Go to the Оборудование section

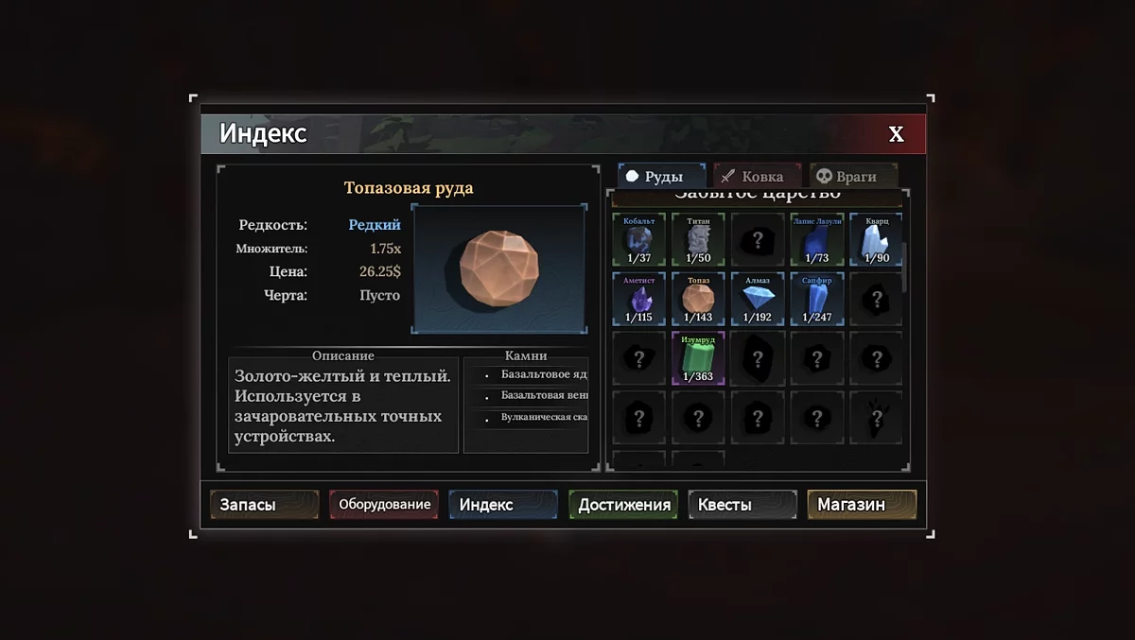(x=384, y=504)
